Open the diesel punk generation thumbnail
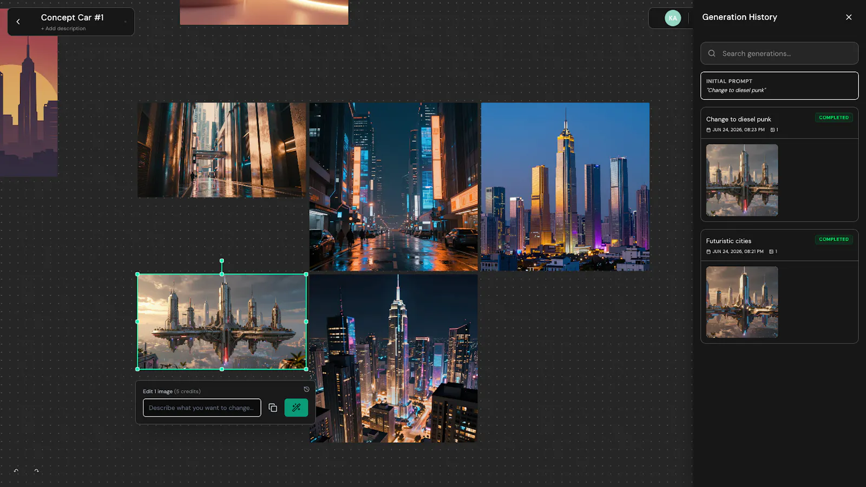The image size is (866, 487). (742, 180)
